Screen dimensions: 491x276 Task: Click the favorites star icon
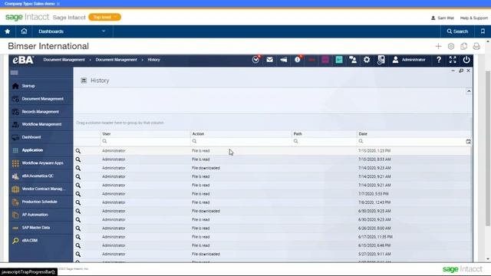[x=8, y=31]
